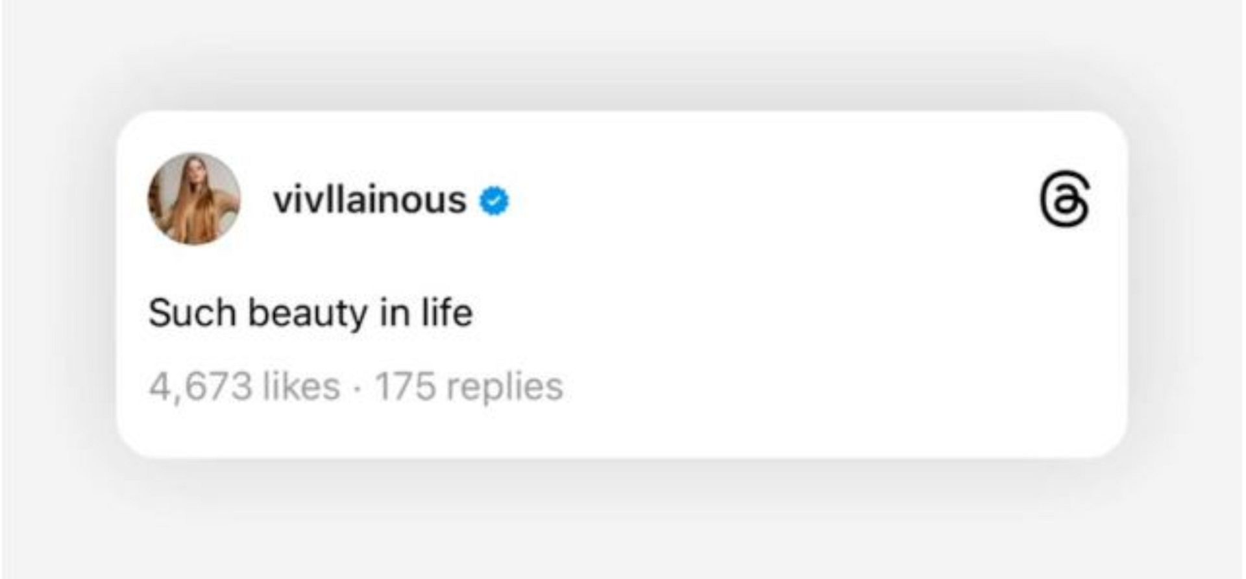
Task: Click the '4,673' like count number
Action: click(200, 386)
